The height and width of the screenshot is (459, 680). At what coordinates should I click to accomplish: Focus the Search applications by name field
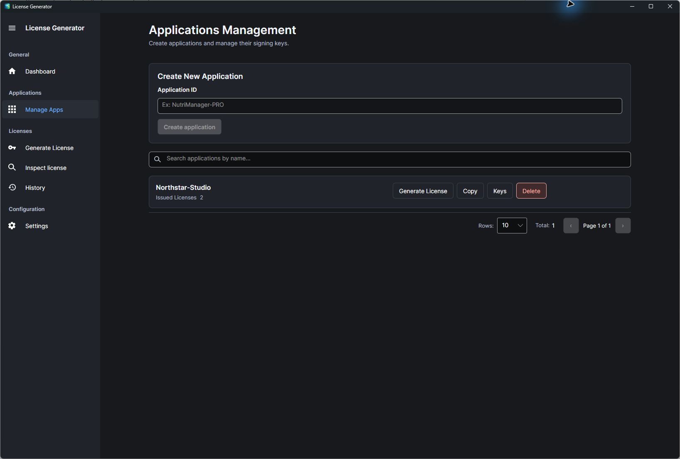coord(389,160)
